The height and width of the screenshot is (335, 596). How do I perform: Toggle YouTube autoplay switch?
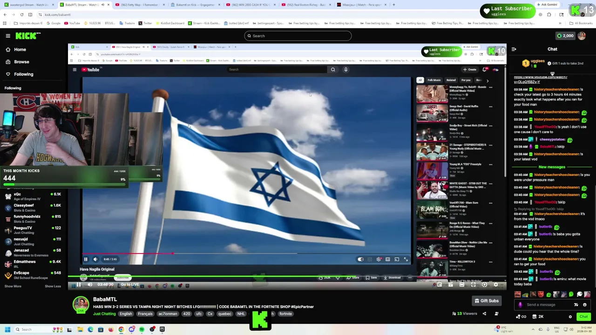[360, 259]
